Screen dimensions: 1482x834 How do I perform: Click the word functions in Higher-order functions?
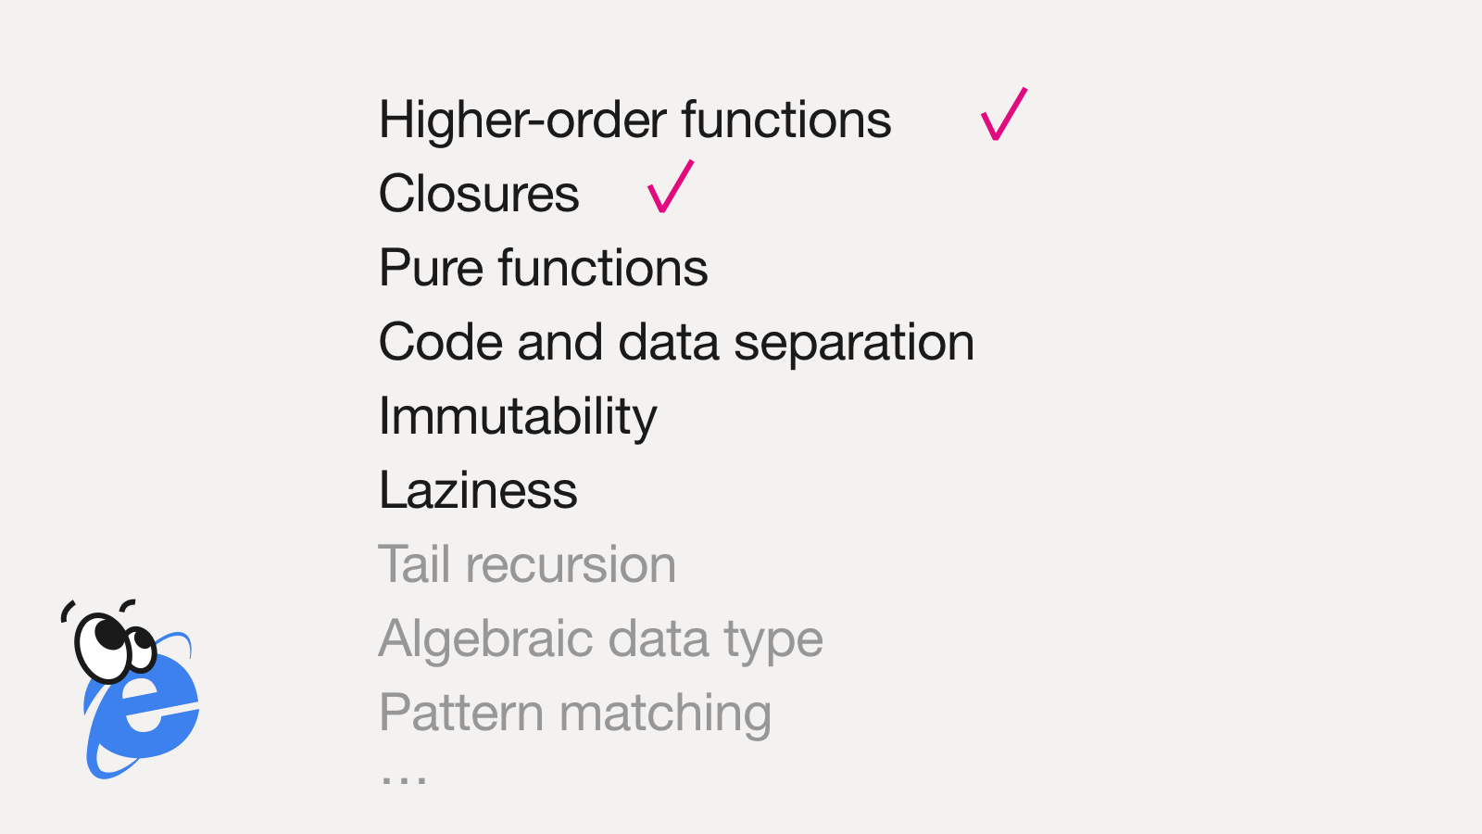coord(786,120)
